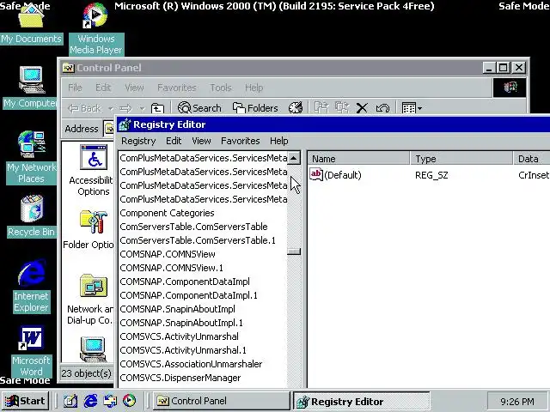Open Forward button history dropdown arrow
Image resolution: width=550 pixels, height=412 pixels.
[x=142, y=109]
